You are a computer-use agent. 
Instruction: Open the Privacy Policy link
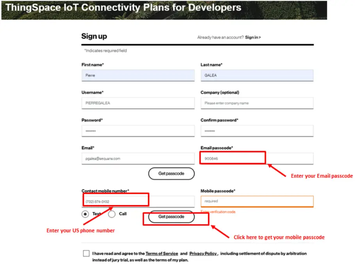[x=203, y=253]
